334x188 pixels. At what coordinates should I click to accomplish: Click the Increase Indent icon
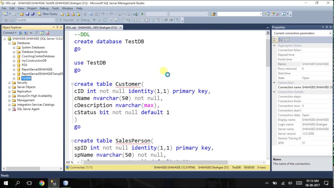[x=171, y=20]
